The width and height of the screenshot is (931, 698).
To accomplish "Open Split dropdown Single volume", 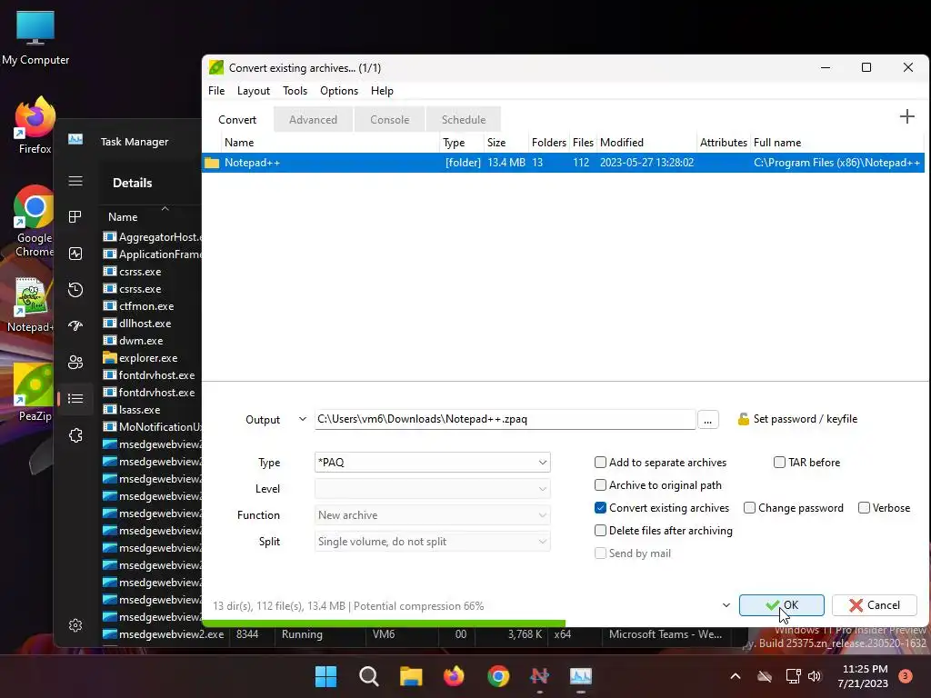I will coord(432,542).
